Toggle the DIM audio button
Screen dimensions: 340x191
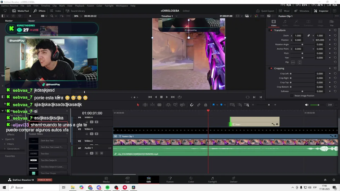coord(330,105)
